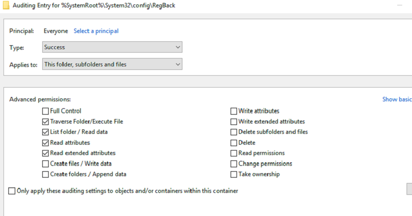The height and width of the screenshot is (216, 412).
Task: Uncheck Read extended attributes
Action: point(46,153)
